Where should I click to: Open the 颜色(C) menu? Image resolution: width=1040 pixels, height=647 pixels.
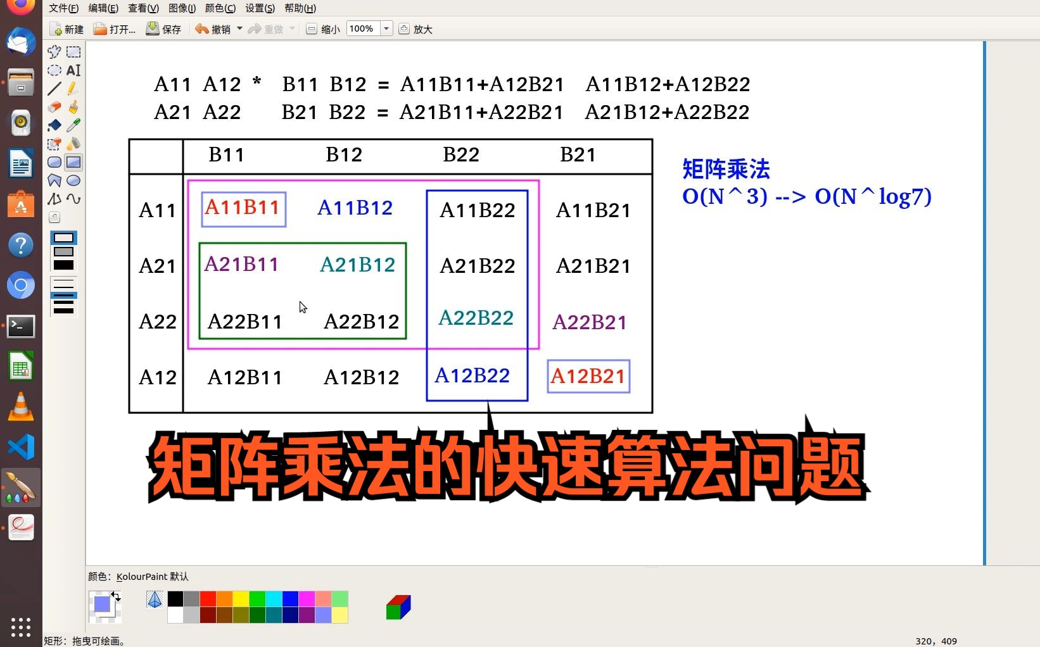click(220, 8)
